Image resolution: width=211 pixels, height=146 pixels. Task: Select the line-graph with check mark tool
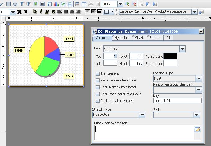tap(63, 4)
